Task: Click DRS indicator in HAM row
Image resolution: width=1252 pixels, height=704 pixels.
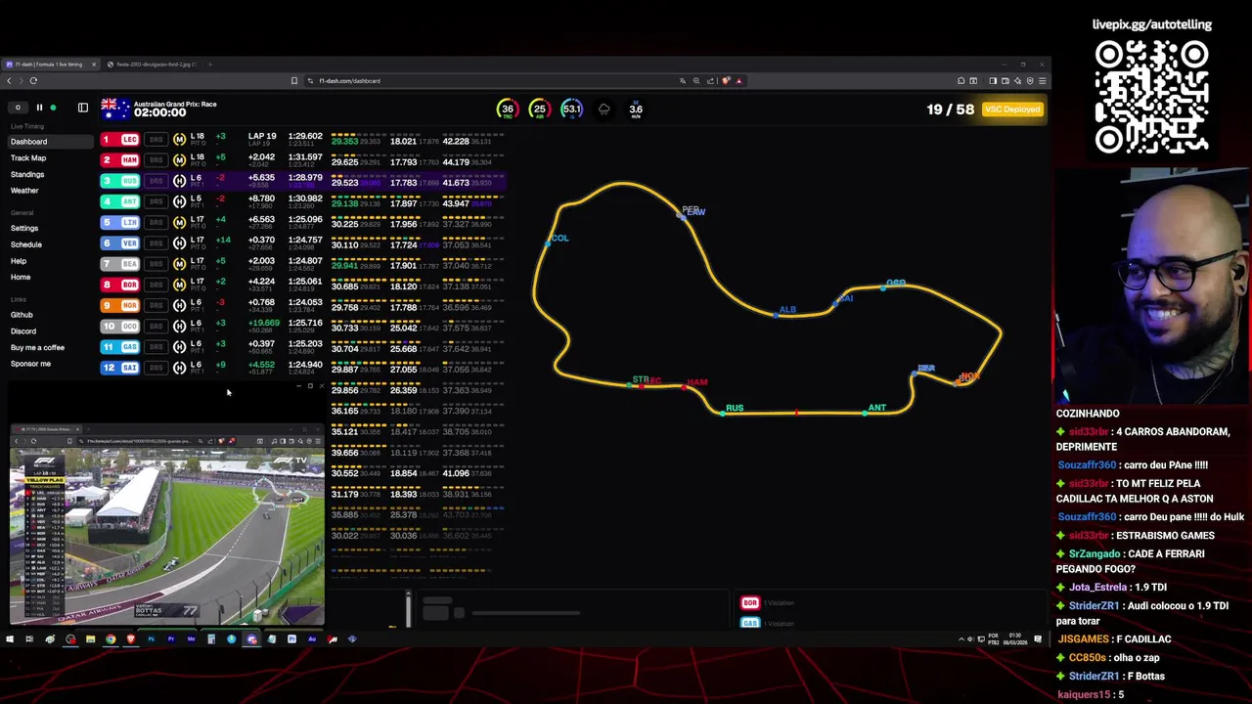Action: click(x=156, y=160)
